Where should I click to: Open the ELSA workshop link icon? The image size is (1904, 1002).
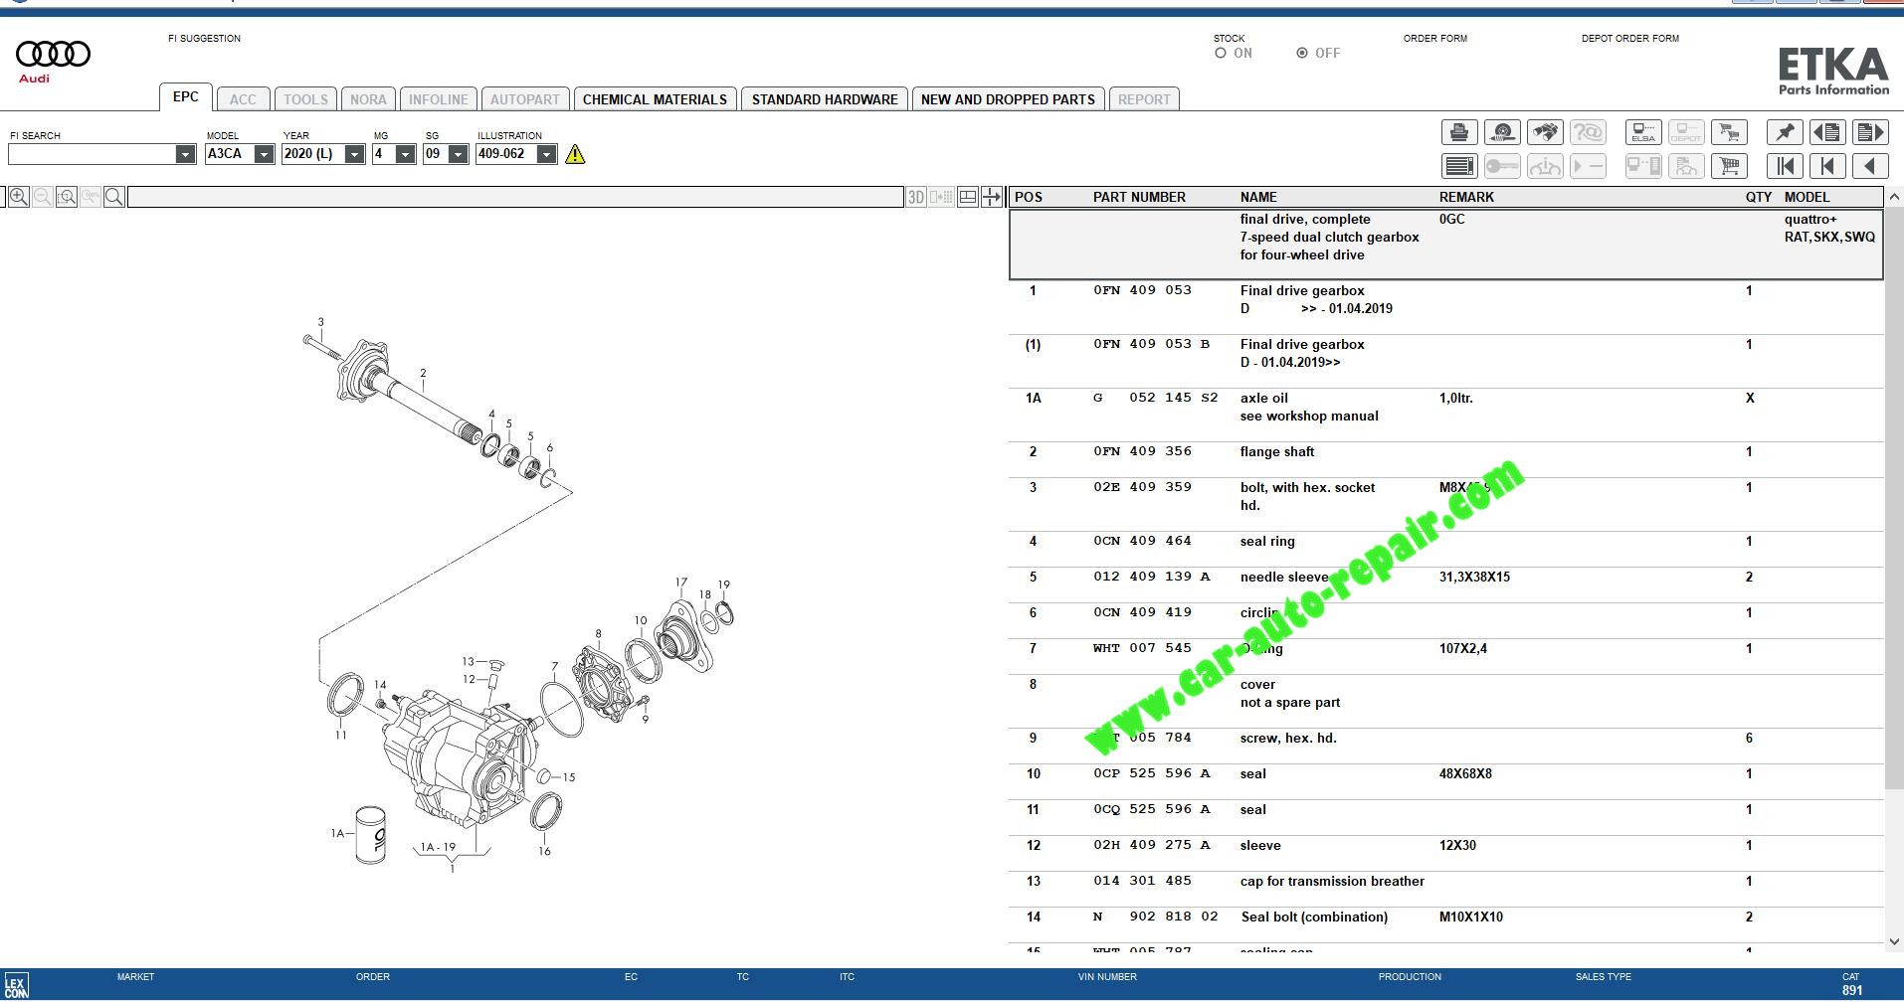(x=1643, y=132)
